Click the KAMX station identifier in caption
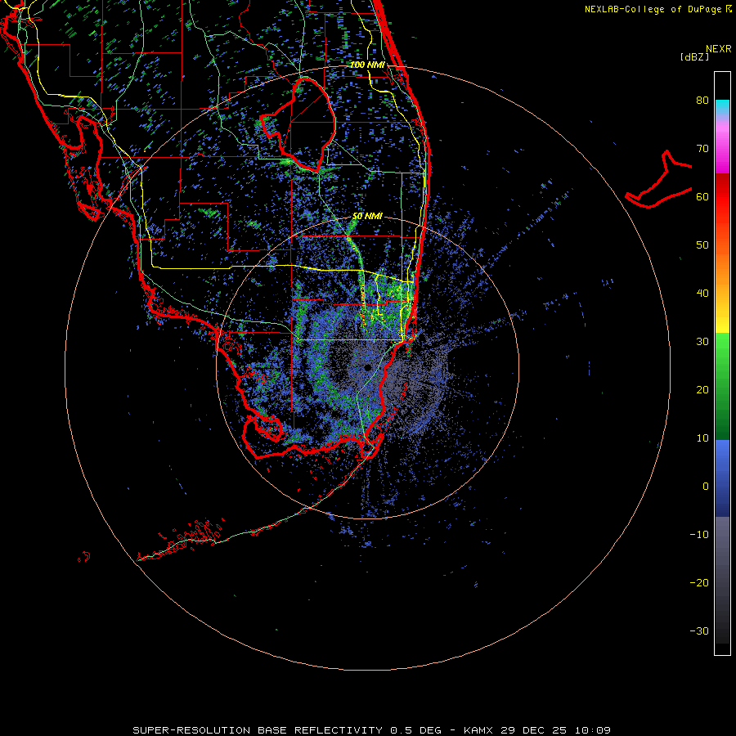736x736 pixels. point(478,730)
